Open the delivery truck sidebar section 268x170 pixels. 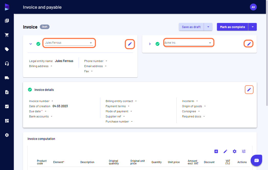coord(7,78)
